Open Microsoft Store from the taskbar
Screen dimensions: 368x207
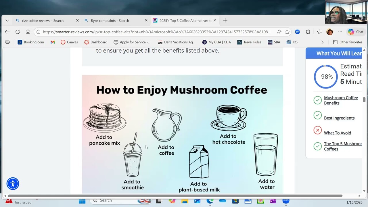coord(235,201)
